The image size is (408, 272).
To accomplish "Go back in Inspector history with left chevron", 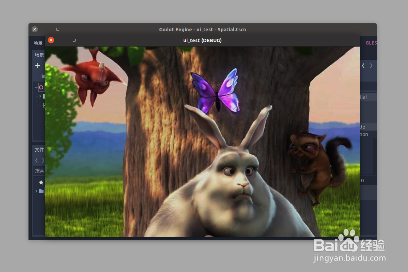I will point(363,65).
